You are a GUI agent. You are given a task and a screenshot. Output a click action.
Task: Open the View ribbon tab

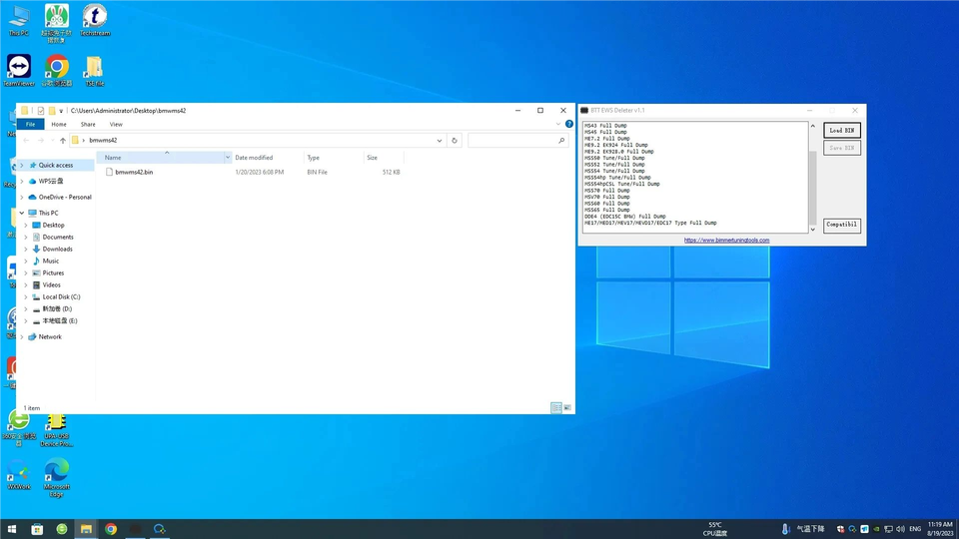point(116,125)
